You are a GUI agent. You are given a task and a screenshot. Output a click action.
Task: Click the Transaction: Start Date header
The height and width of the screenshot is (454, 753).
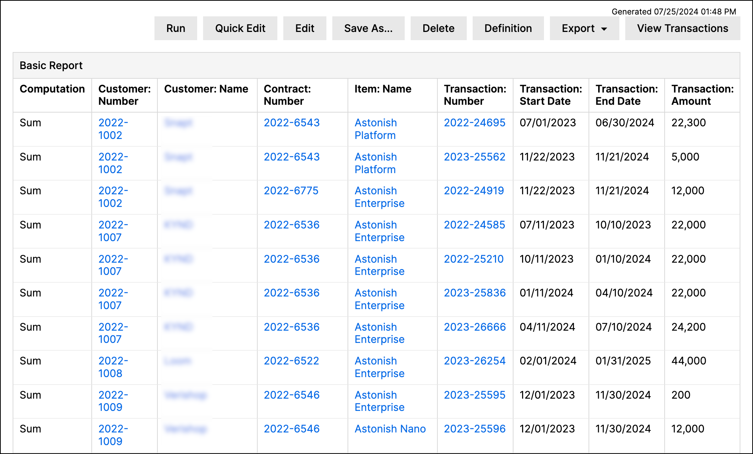[551, 95]
